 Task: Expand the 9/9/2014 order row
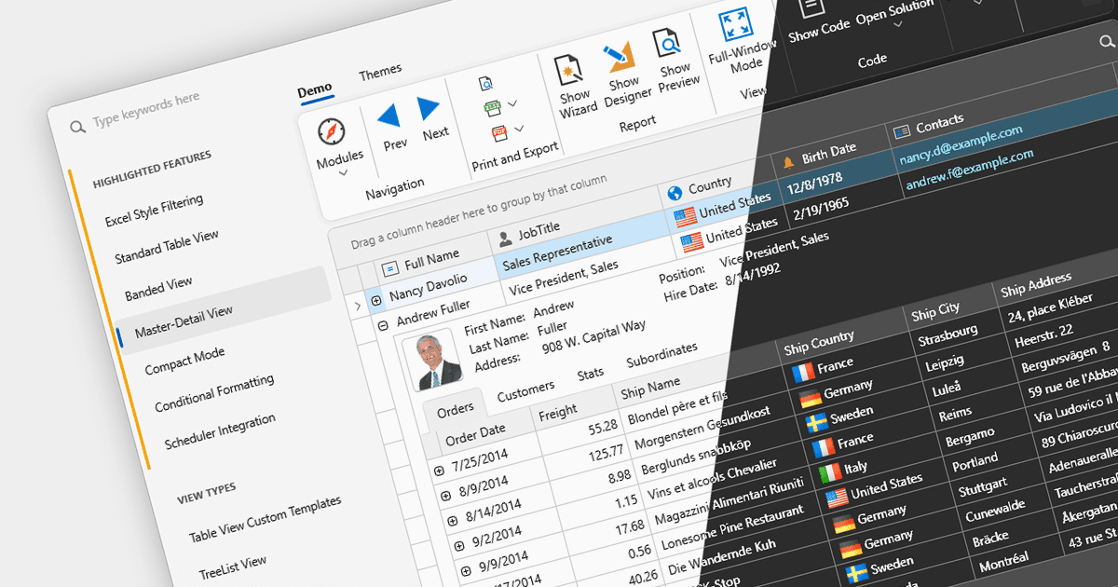point(464,570)
